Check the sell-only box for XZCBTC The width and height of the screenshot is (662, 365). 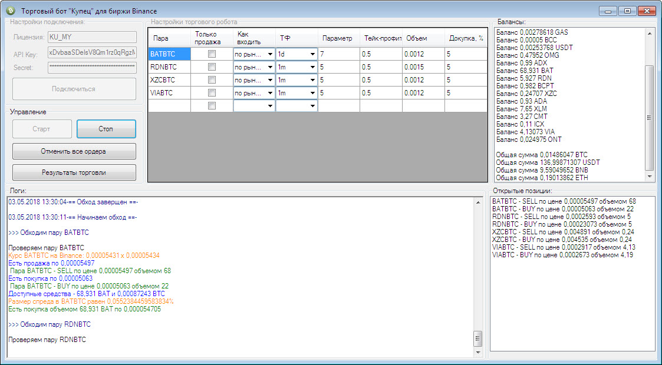212,79
